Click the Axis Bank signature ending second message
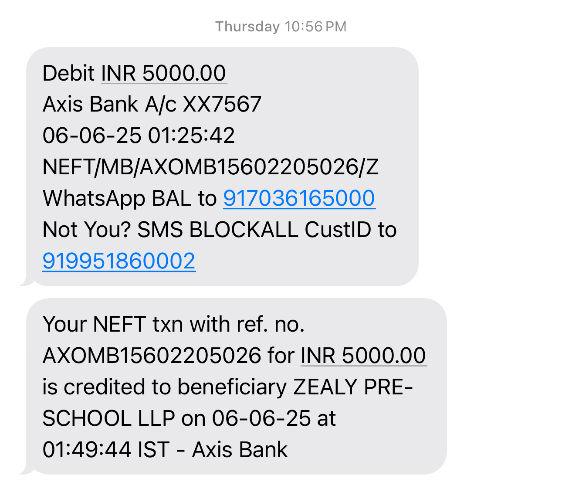Image resolution: width=562 pixels, height=492 pixels. [x=240, y=450]
